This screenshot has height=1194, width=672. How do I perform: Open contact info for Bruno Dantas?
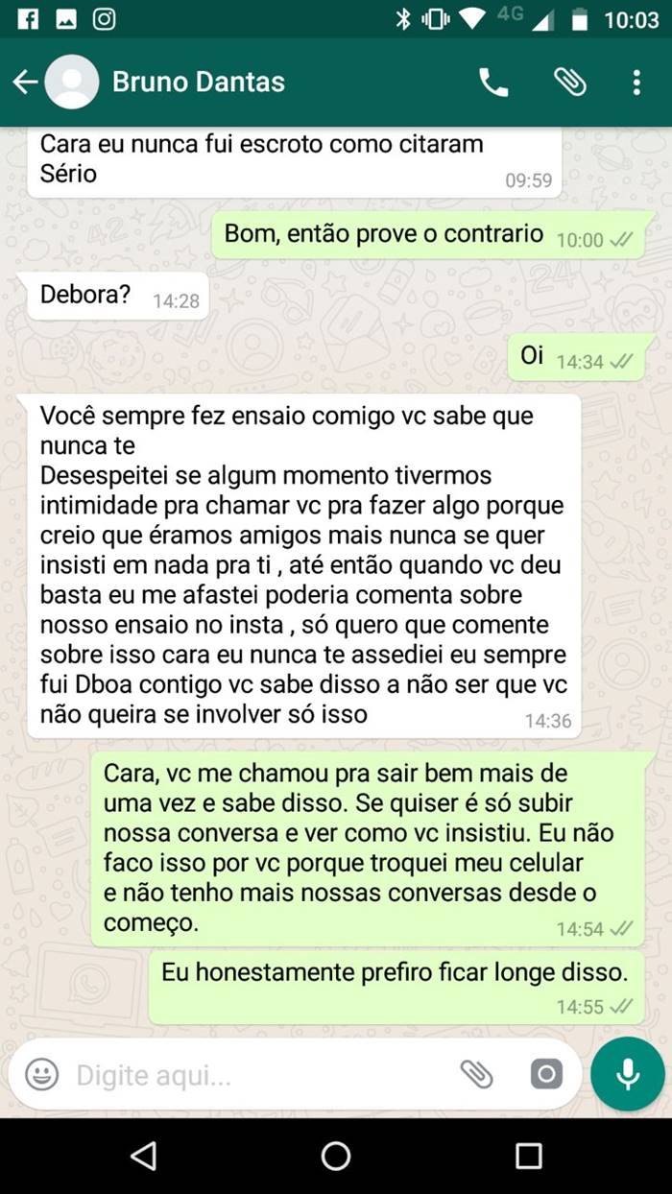pyautogui.click(x=199, y=83)
